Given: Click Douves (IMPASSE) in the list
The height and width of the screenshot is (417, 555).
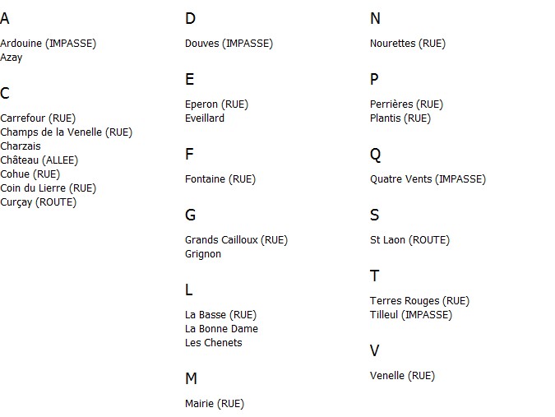Looking at the screenshot, I should pos(229,44).
